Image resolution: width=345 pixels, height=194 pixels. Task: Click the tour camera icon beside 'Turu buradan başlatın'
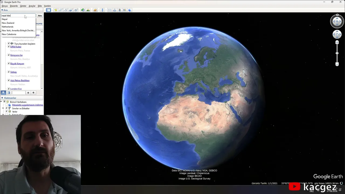tap(12, 44)
